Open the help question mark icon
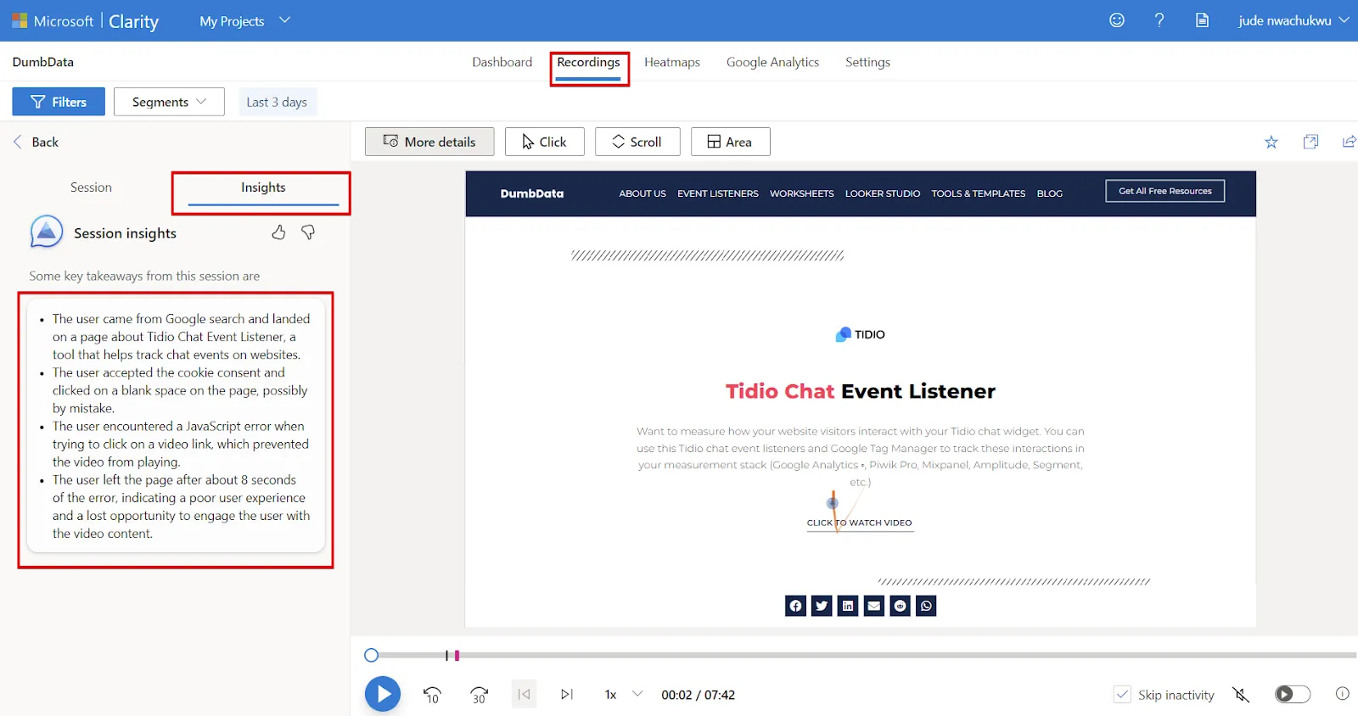The height and width of the screenshot is (716, 1358). 1159,20
